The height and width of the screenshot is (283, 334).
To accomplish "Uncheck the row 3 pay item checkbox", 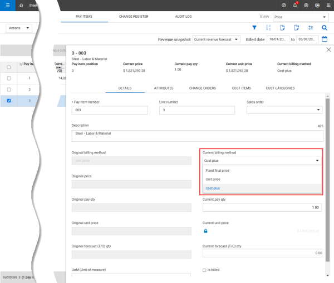I will (x=8, y=101).
